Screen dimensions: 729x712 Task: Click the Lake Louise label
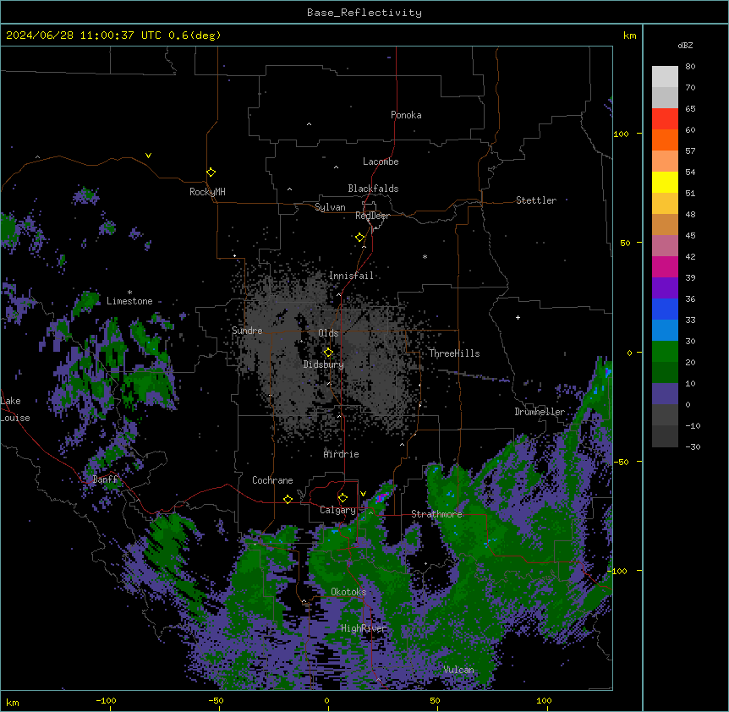coord(14,409)
